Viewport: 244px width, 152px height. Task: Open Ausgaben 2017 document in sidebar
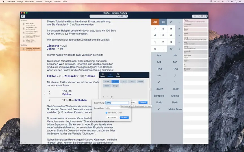pos(31,28)
